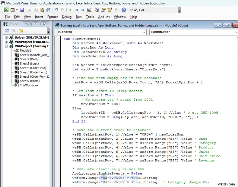Click View Code icon in Project panel
Viewport: 238px width, 187px height.
7,31
